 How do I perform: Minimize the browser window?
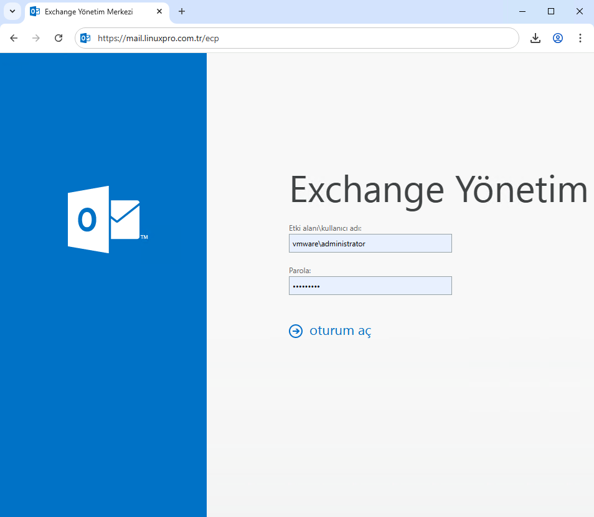522,11
